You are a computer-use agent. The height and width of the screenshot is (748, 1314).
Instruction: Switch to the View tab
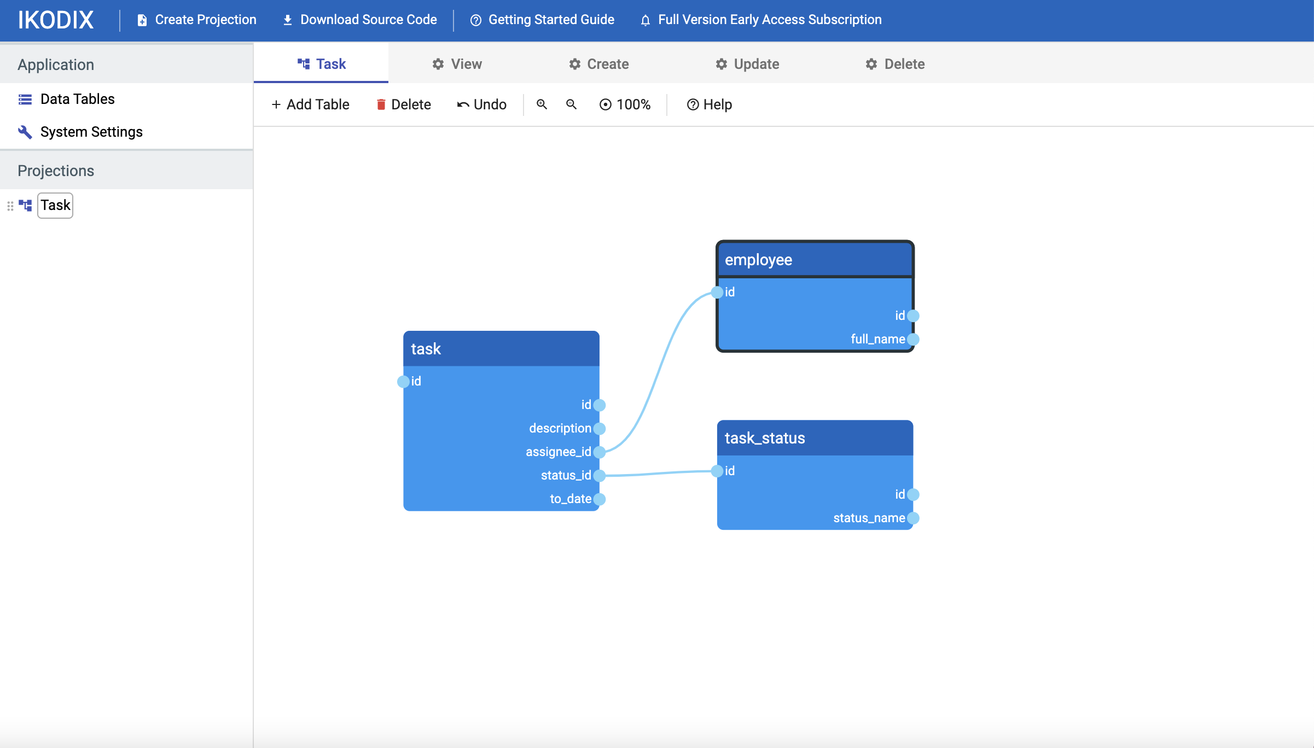(457, 64)
